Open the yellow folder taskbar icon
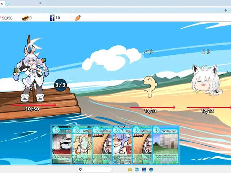This screenshot has height=173, width=231. point(130,170)
